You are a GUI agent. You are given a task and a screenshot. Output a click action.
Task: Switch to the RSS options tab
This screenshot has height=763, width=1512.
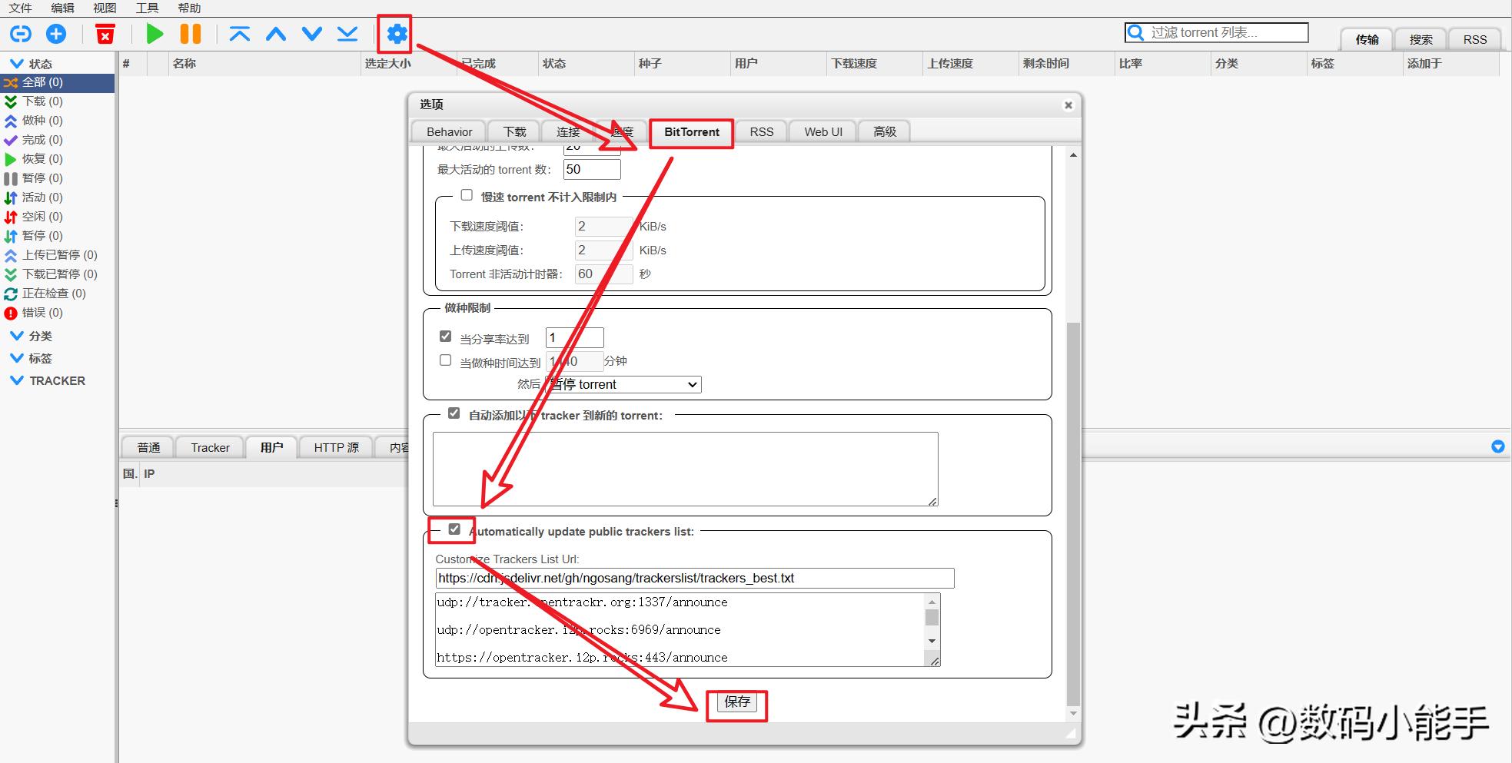760,131
